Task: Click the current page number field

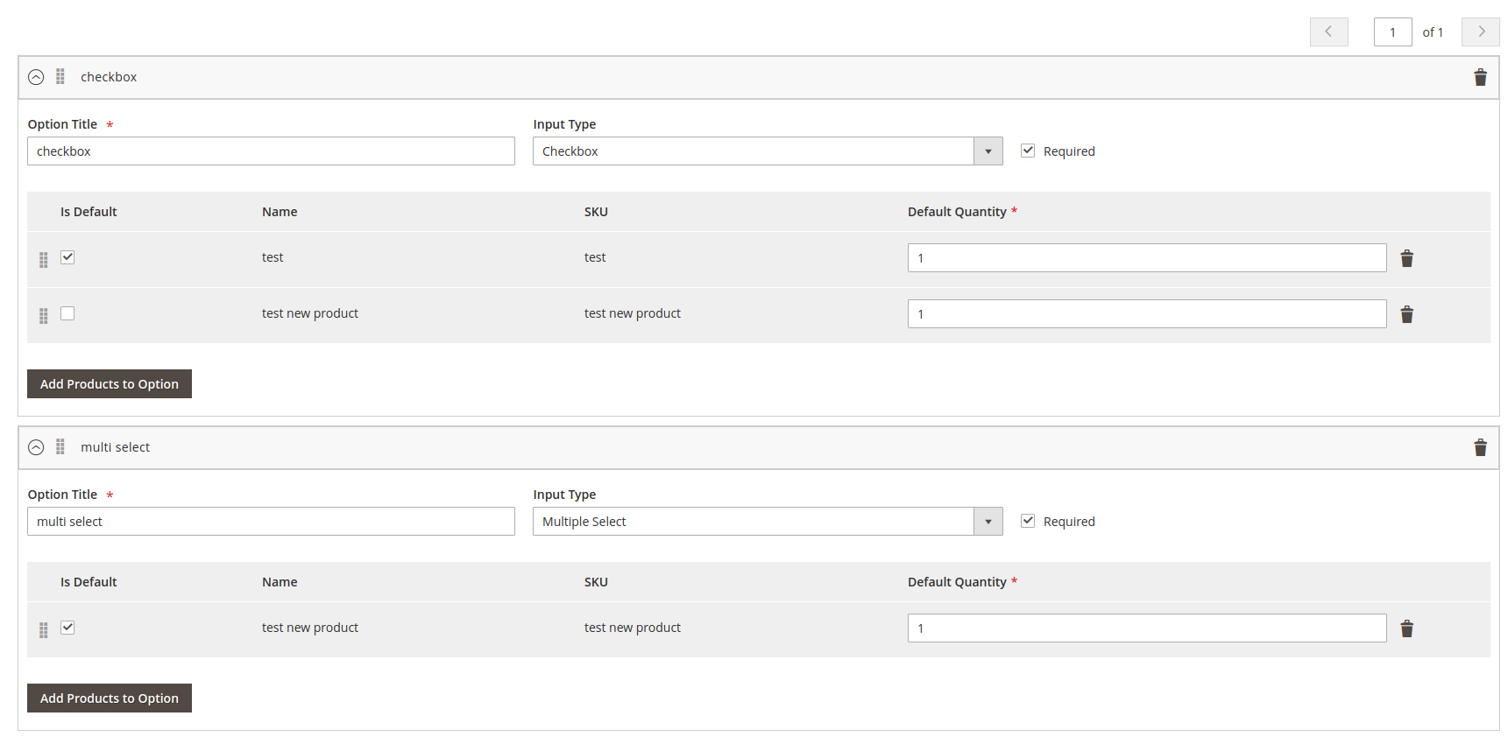Action: pos(1392,32)
